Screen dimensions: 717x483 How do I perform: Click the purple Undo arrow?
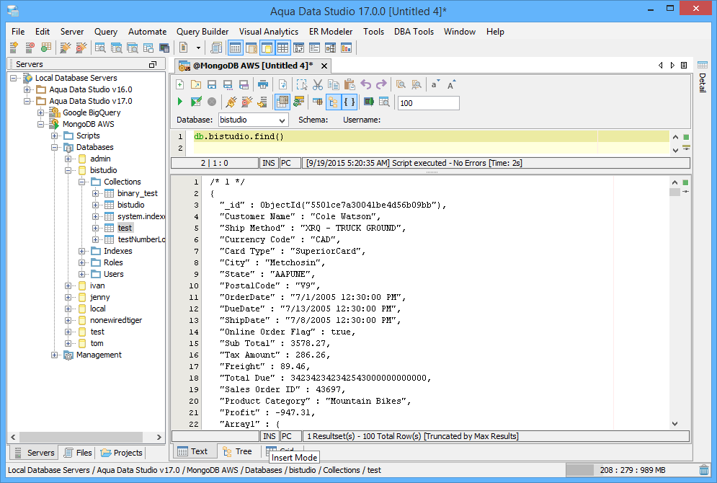[x=365, y=84]
